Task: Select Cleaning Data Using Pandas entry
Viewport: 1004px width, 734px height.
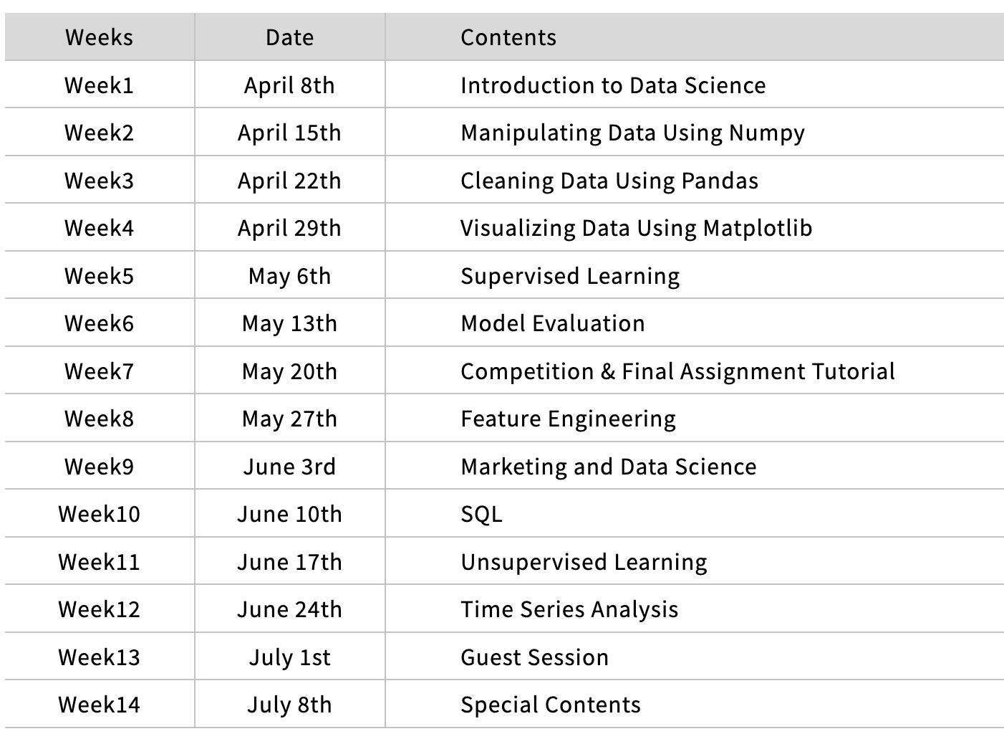Action: 609,181
